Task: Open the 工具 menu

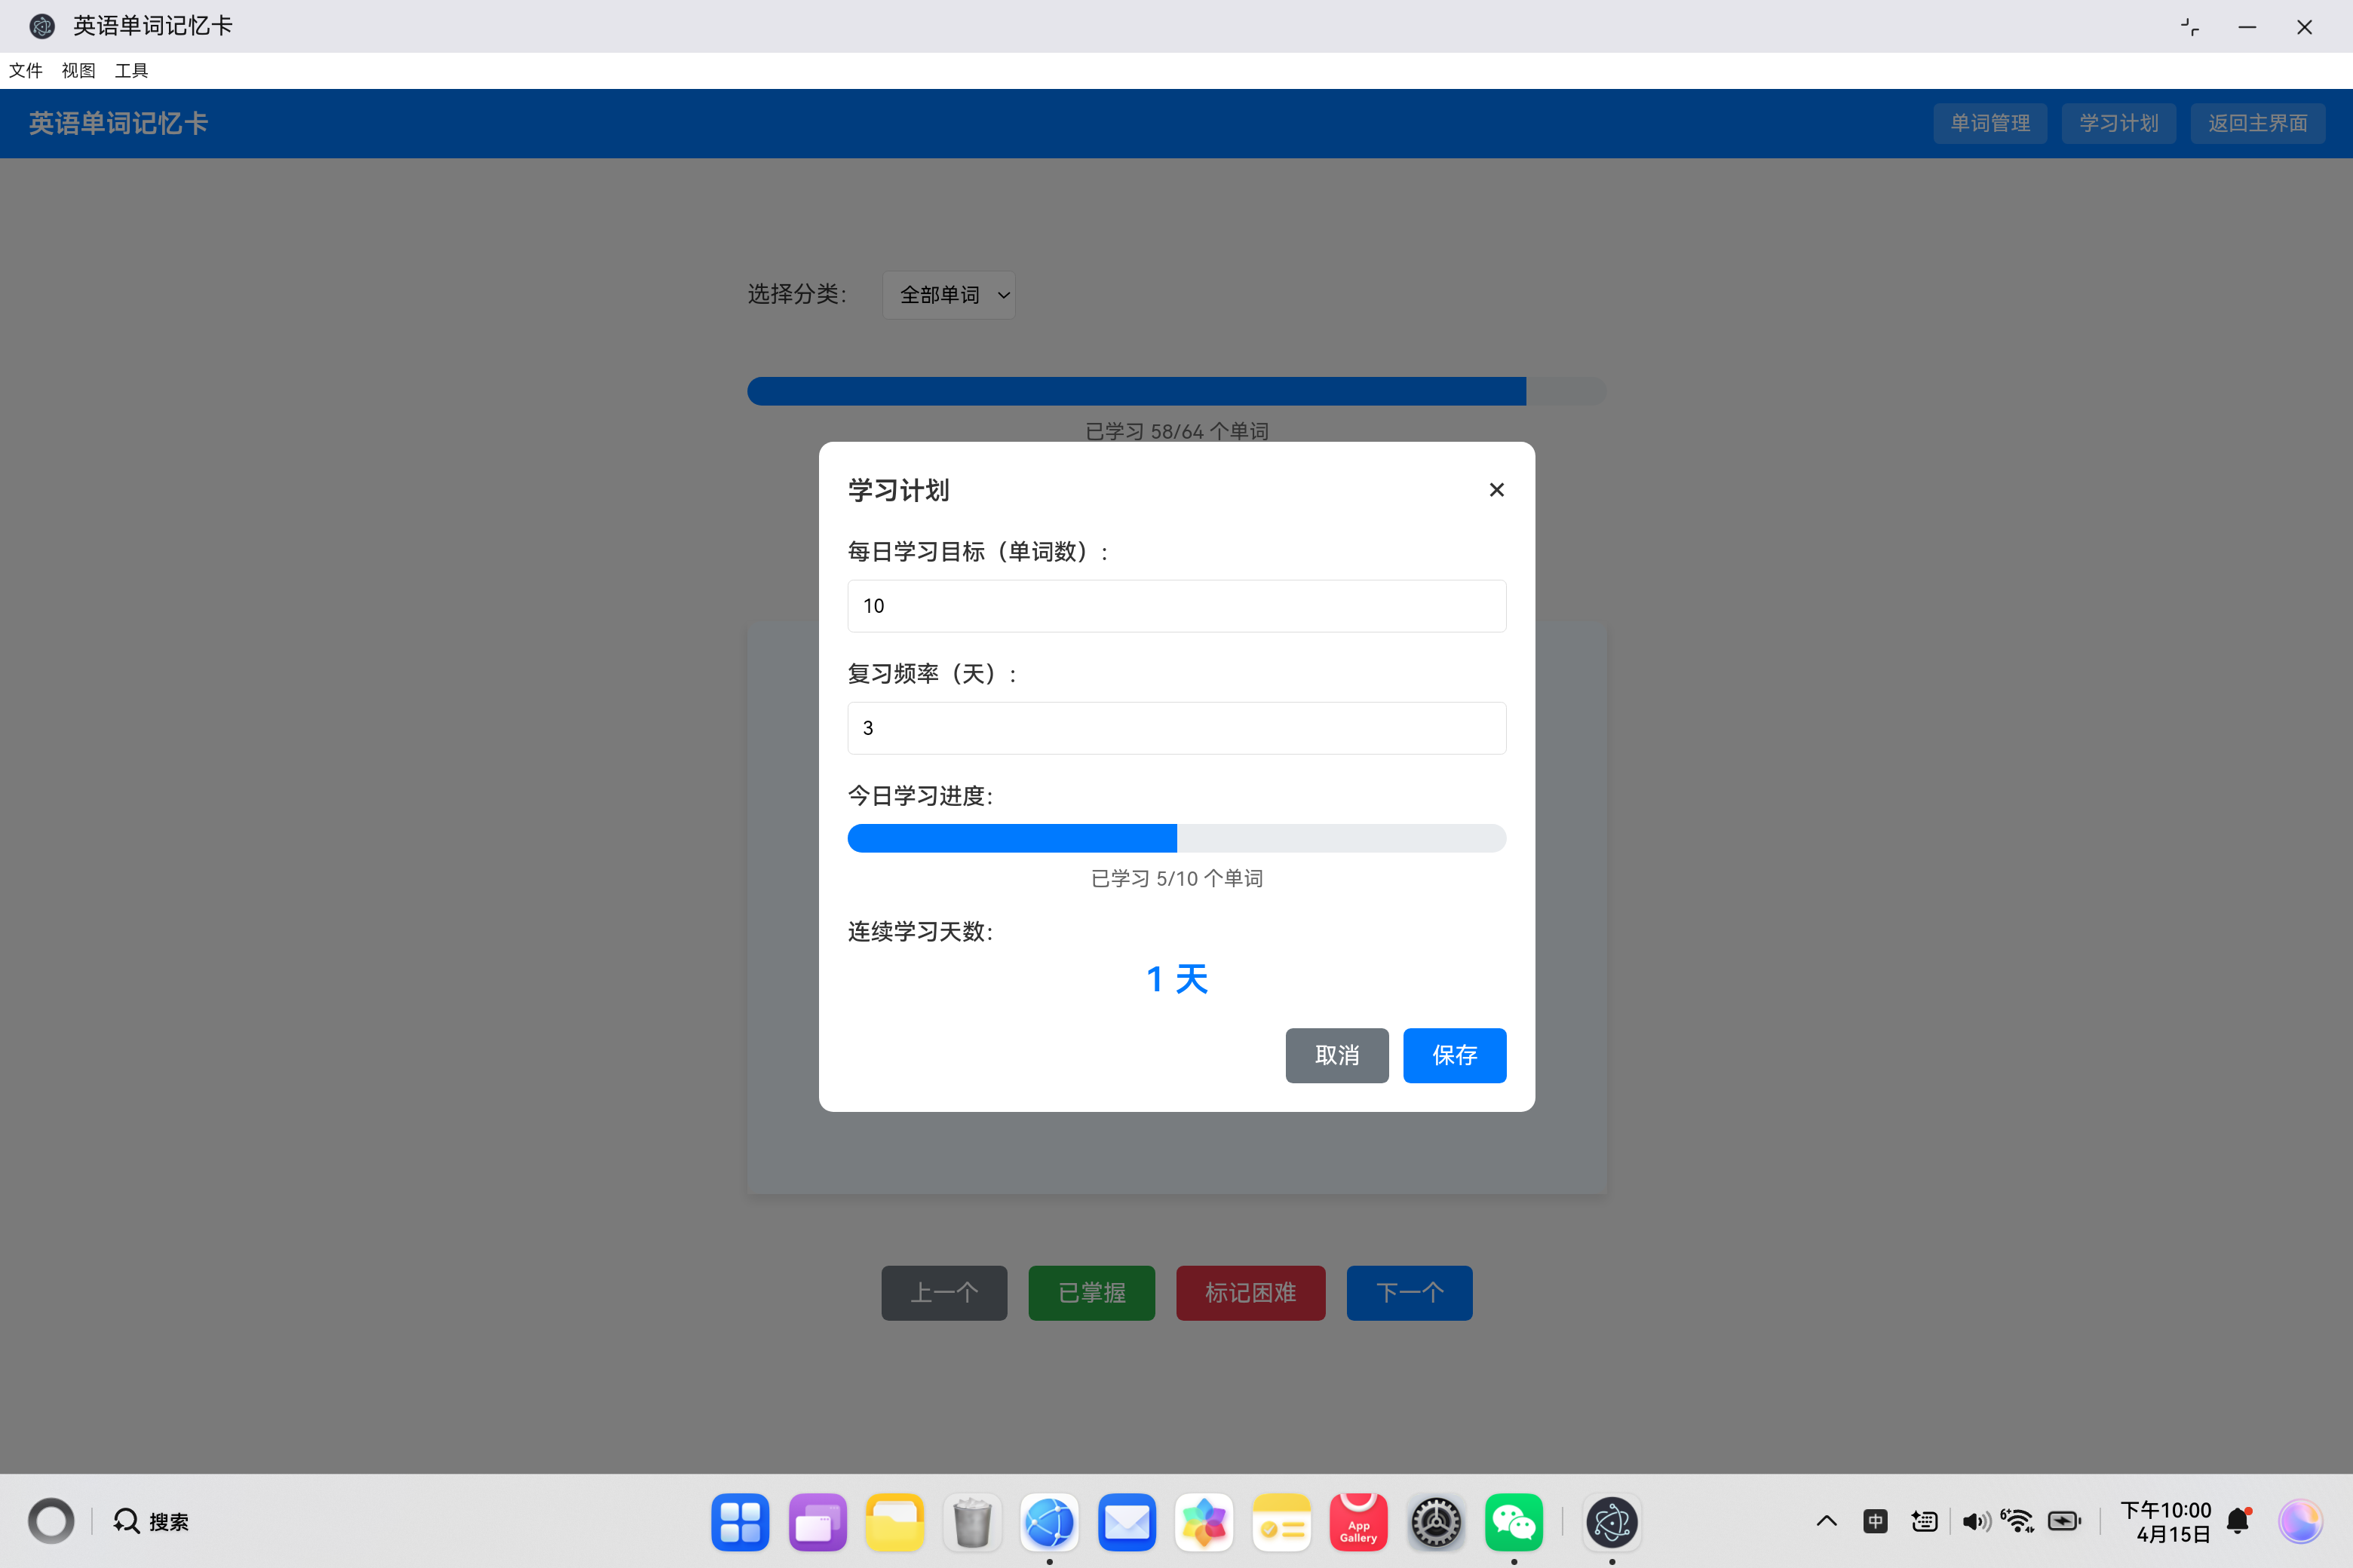Action: [x=131, y=70]
